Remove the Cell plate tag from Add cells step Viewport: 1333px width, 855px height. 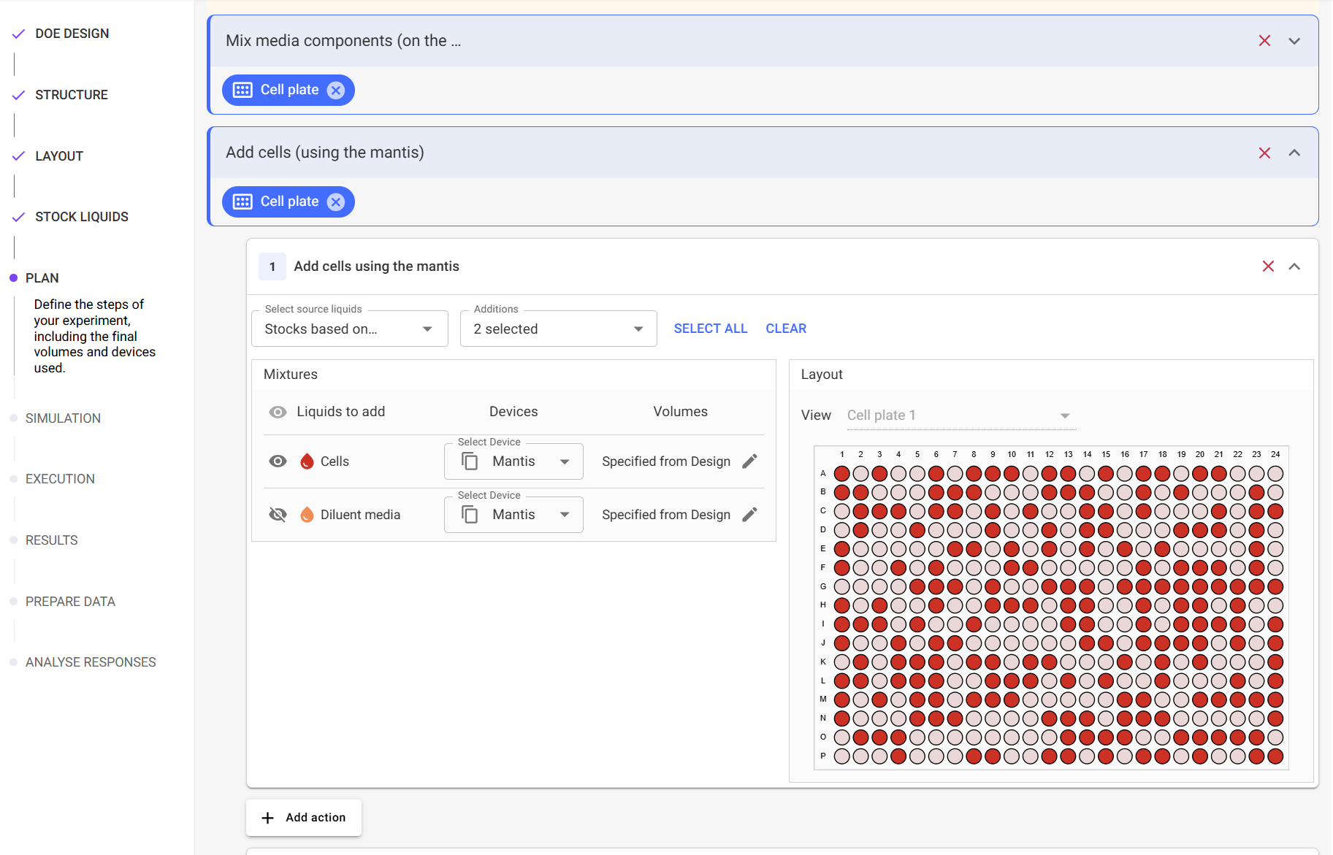[335, 202]
